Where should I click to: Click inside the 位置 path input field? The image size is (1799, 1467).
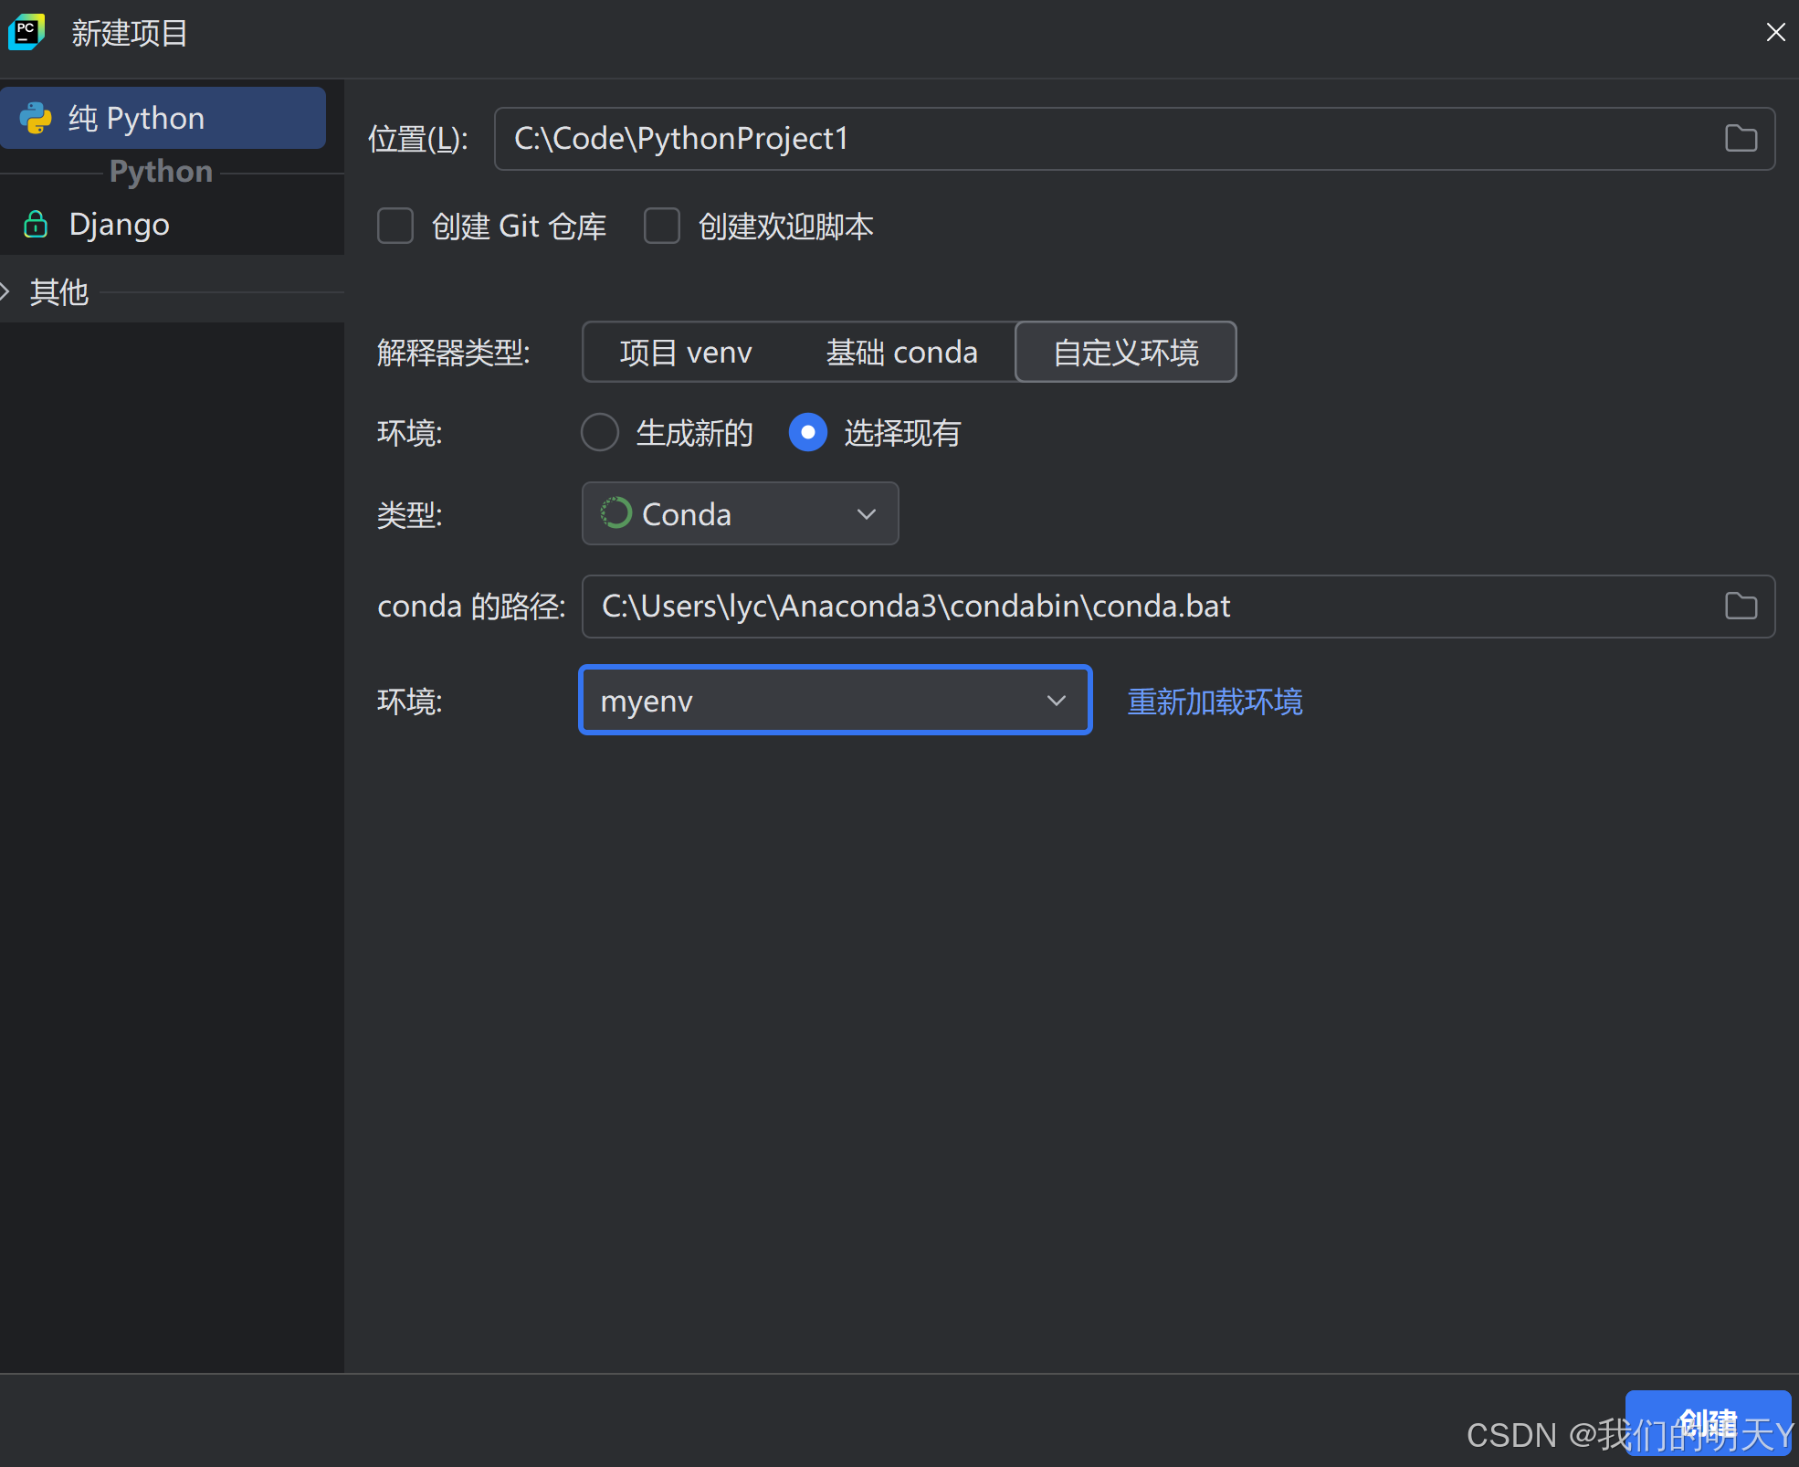(1005, 138)
